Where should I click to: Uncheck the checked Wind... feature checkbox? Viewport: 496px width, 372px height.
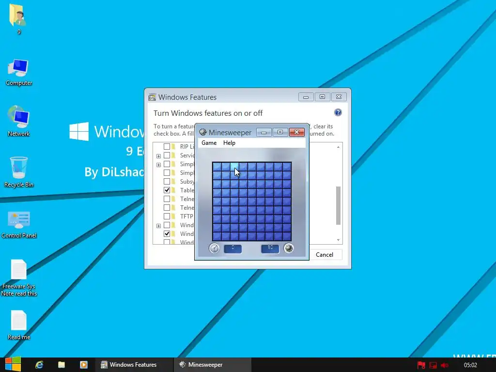click(167, 234)
